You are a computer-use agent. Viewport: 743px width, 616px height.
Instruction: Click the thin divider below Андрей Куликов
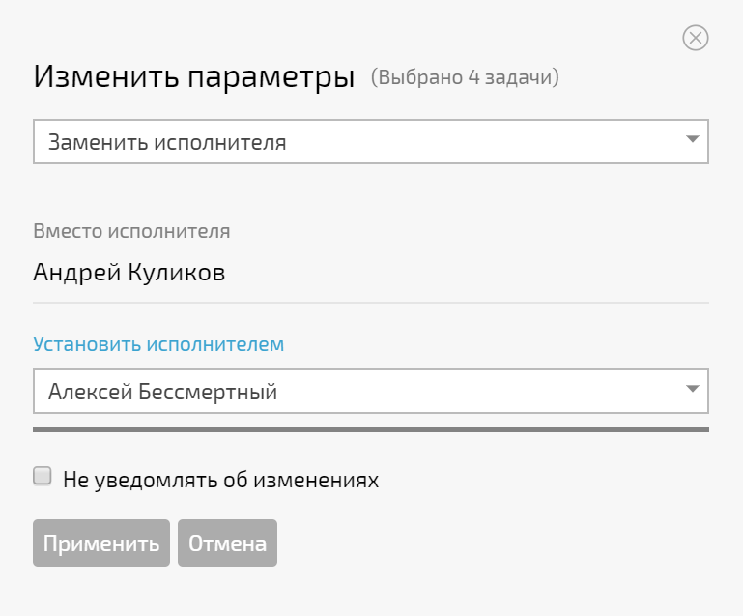(x=371, y=302)
